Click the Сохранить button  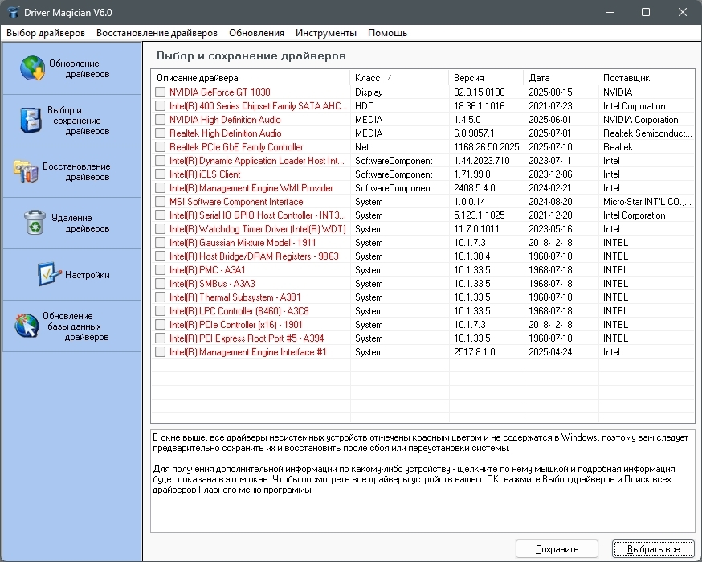pos(557,549)
